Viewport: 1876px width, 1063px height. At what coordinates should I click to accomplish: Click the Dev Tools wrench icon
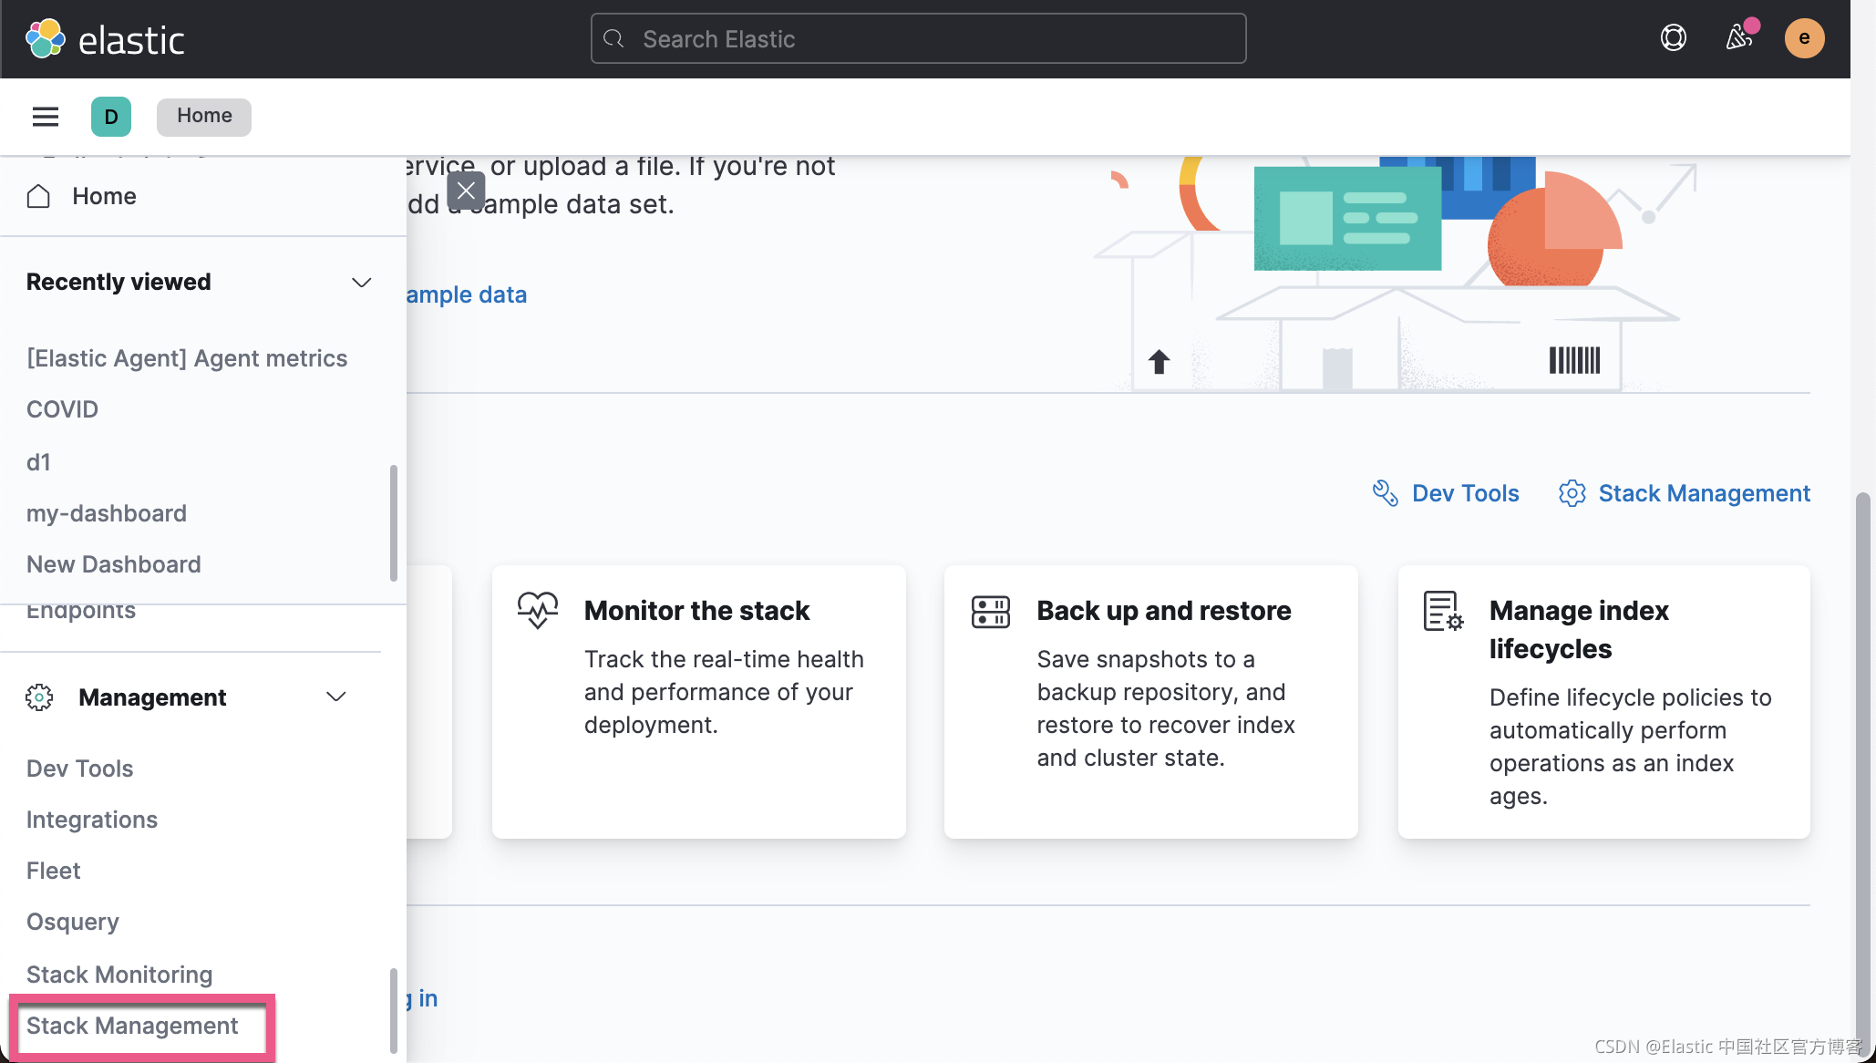tap(1386, 493)
